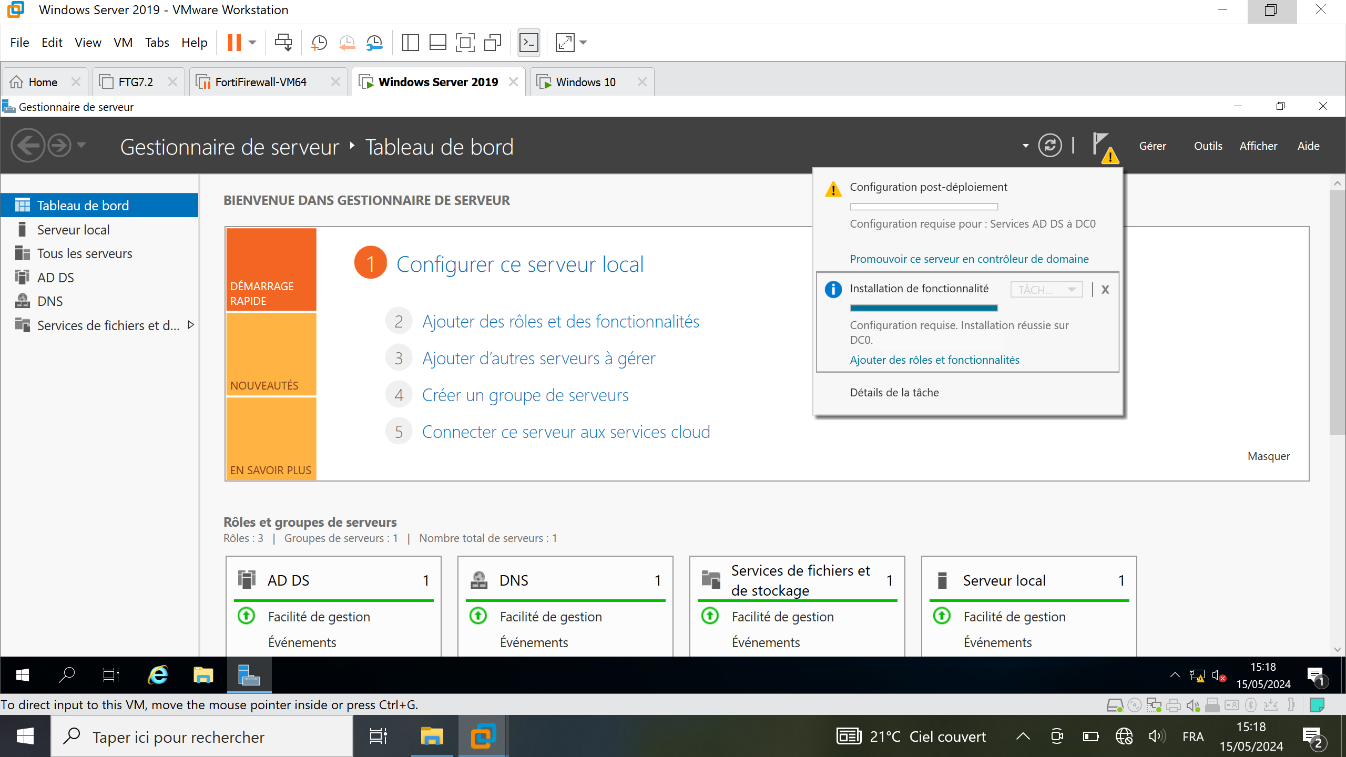Open AD DS in the sidebar

coord(99,278)
